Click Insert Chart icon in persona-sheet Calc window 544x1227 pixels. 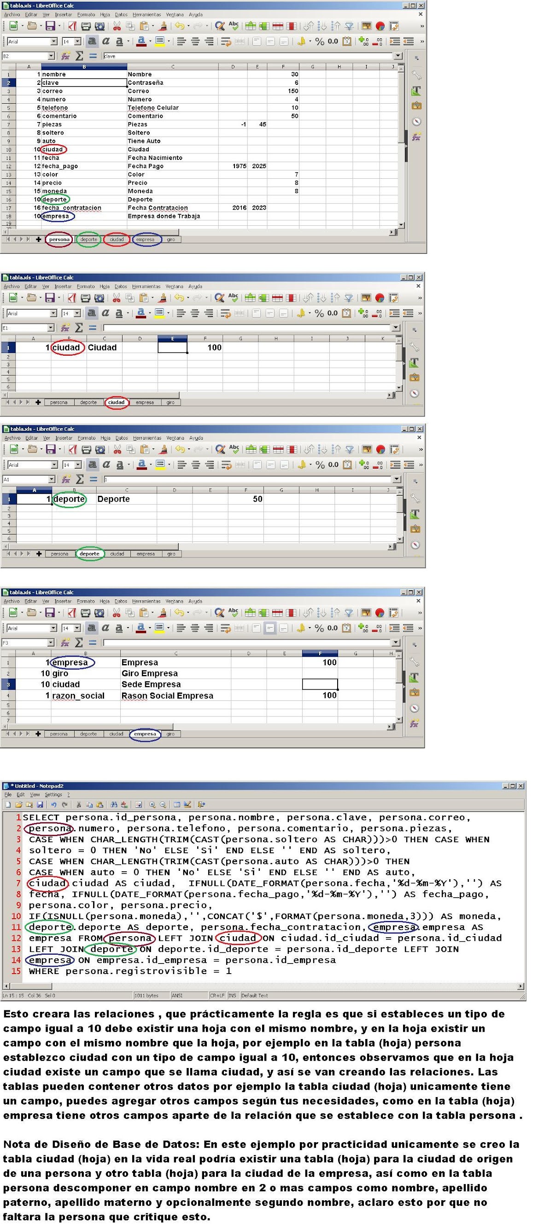pyautogui.click(x=380, y=26)
